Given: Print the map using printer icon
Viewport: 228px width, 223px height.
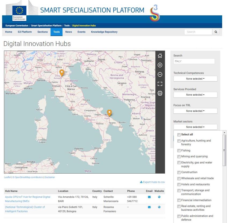Looking at the screenshot, I should 160,93.
